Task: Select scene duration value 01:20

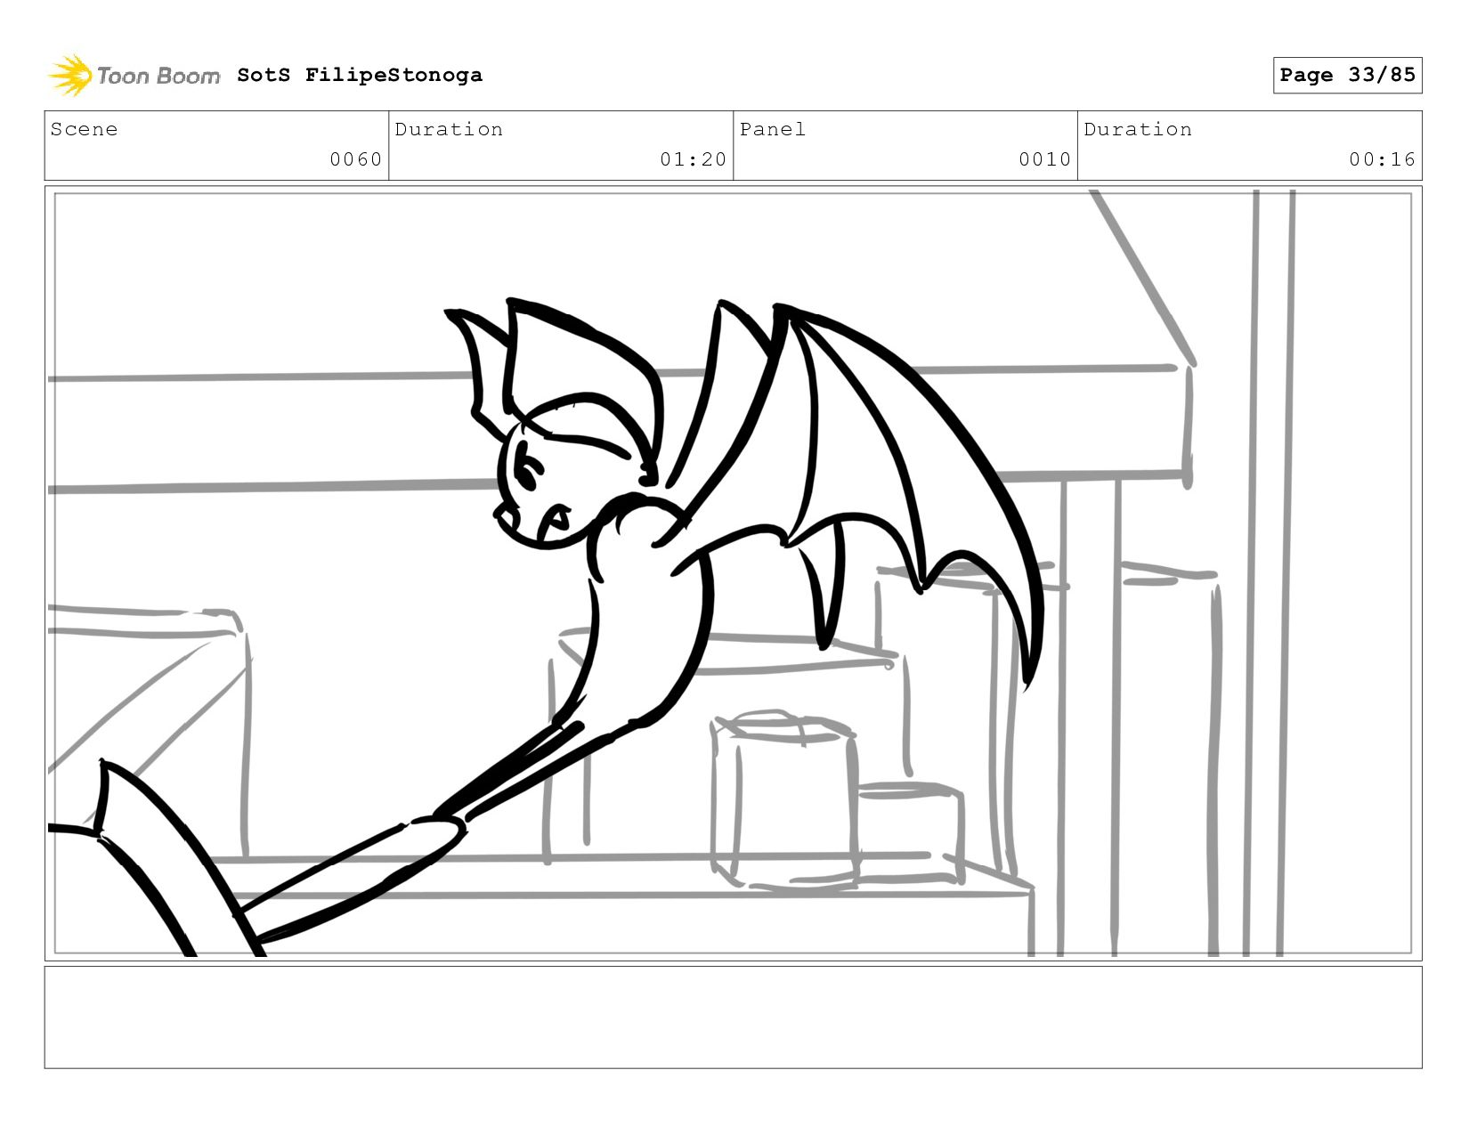Action: click(693, 159)
